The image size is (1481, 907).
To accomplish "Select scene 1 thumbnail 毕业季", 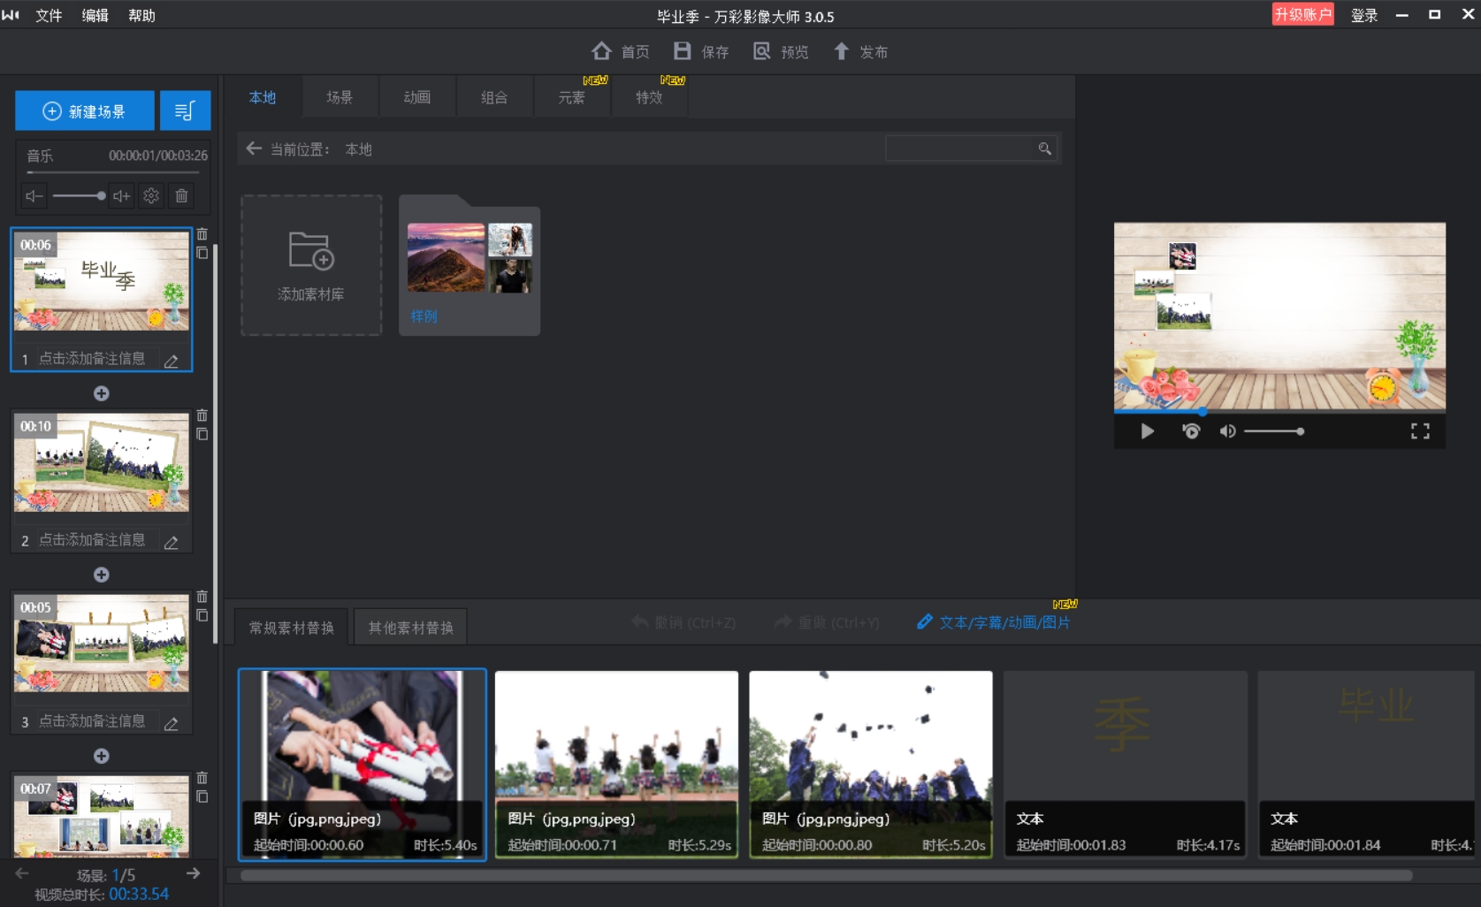I will [102, 281].
